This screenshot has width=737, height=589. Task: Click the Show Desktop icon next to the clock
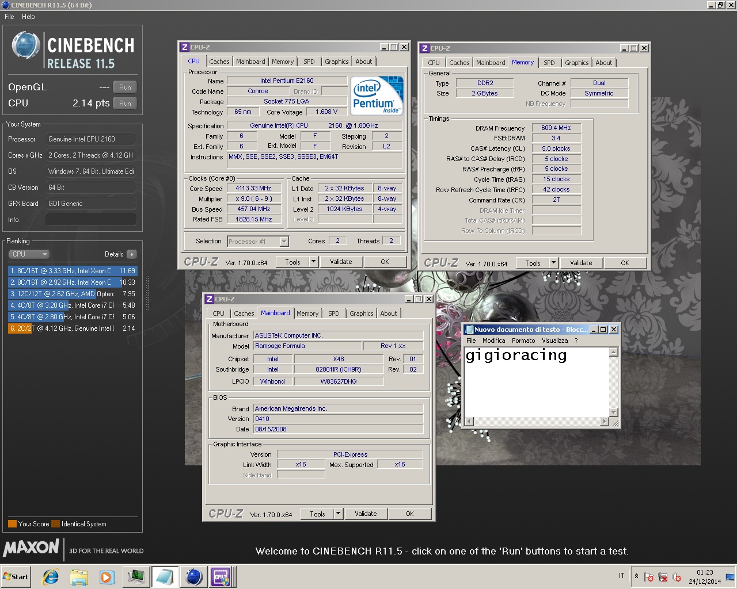730,577
